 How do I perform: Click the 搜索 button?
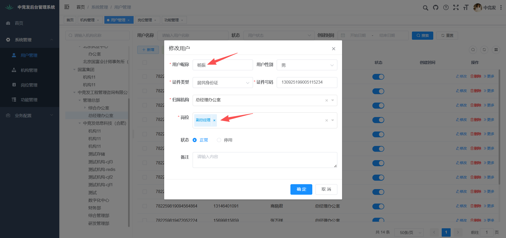(x=422, y=36)
